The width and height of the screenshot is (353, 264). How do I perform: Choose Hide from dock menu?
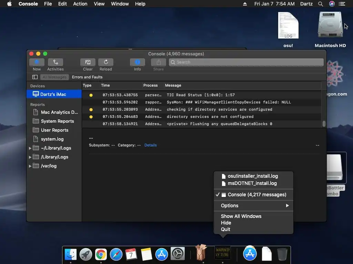pyautogui.click(x=253, y=223)
